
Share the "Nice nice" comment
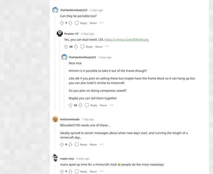pyautogui.click(x=103, y=105)
